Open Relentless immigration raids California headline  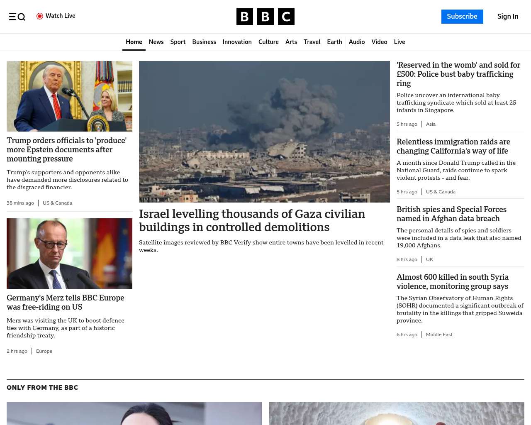453,147
